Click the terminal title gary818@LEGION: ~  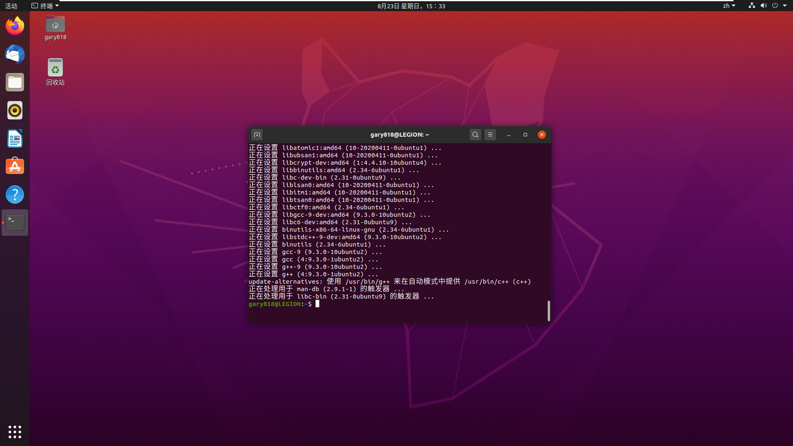coord(399,135)
